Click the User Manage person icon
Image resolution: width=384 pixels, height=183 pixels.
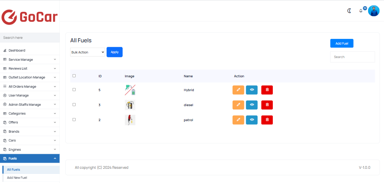(5, 95)
